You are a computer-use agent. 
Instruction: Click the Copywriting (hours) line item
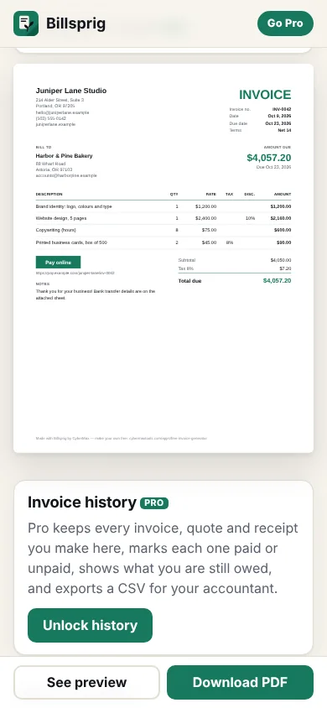point(56,230)
